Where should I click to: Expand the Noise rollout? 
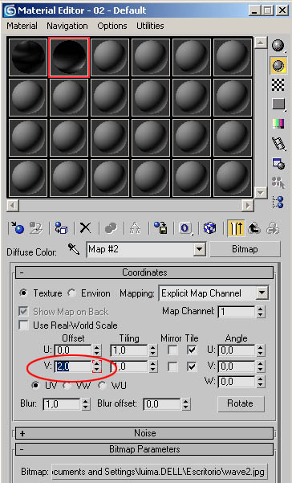click(144, 433)
